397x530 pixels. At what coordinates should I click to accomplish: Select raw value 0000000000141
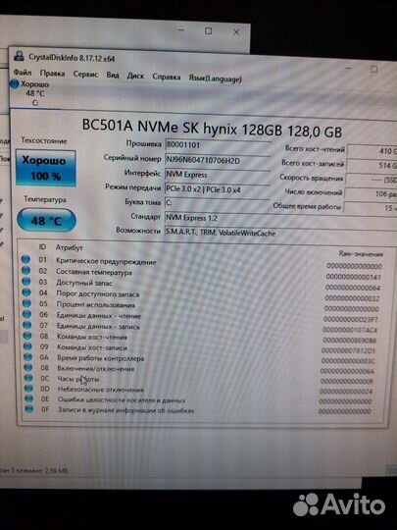tap(353, 277)
